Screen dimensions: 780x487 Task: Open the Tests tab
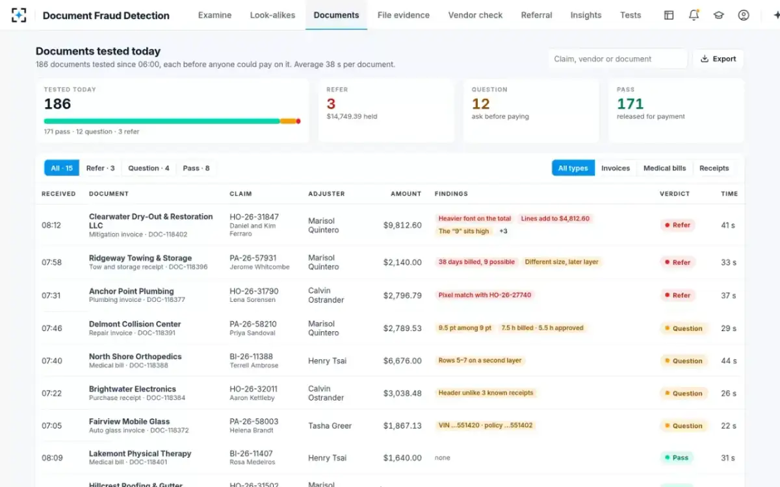coord(630,15)
